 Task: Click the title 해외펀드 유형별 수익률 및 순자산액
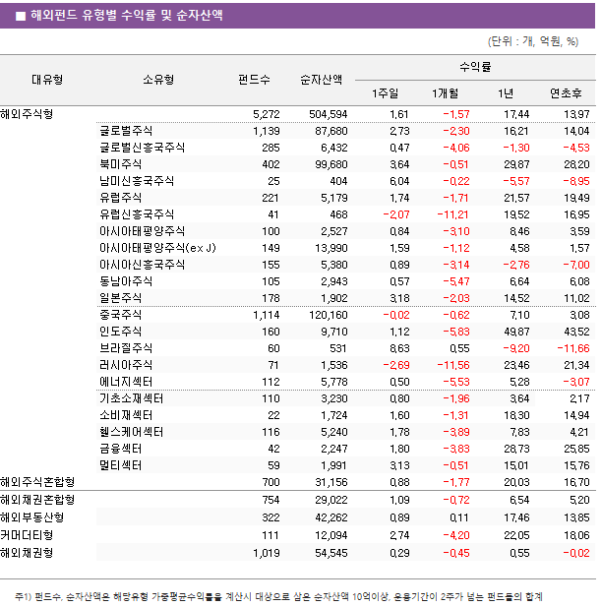tap(127, 16)
